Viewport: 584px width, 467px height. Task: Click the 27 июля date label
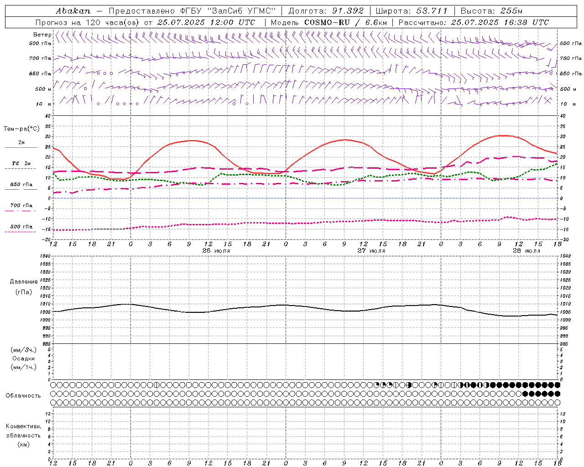(x=371, y=251)
